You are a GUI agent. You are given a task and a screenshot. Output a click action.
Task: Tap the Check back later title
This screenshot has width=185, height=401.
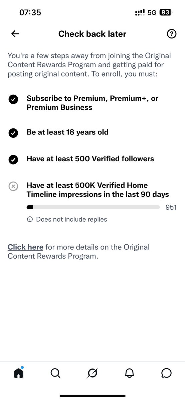coord(92,34)
